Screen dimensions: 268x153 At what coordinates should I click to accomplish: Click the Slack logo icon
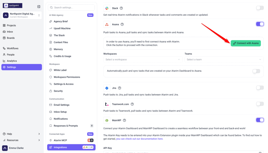click(x=107, y=8)
